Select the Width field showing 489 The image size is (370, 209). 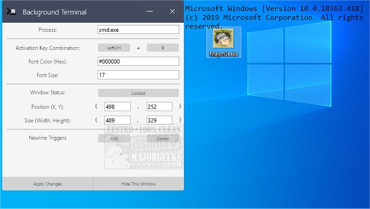click(x=117, y=120)
